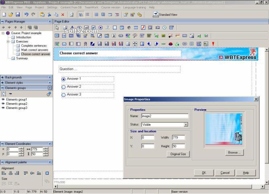Select the Answer 3 radio button
Viewport: 269px width, 194px height.
(64, 95)
